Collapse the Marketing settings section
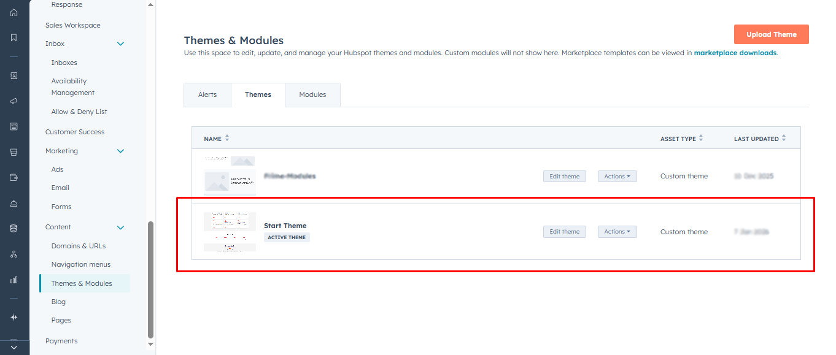 [120, 151]
